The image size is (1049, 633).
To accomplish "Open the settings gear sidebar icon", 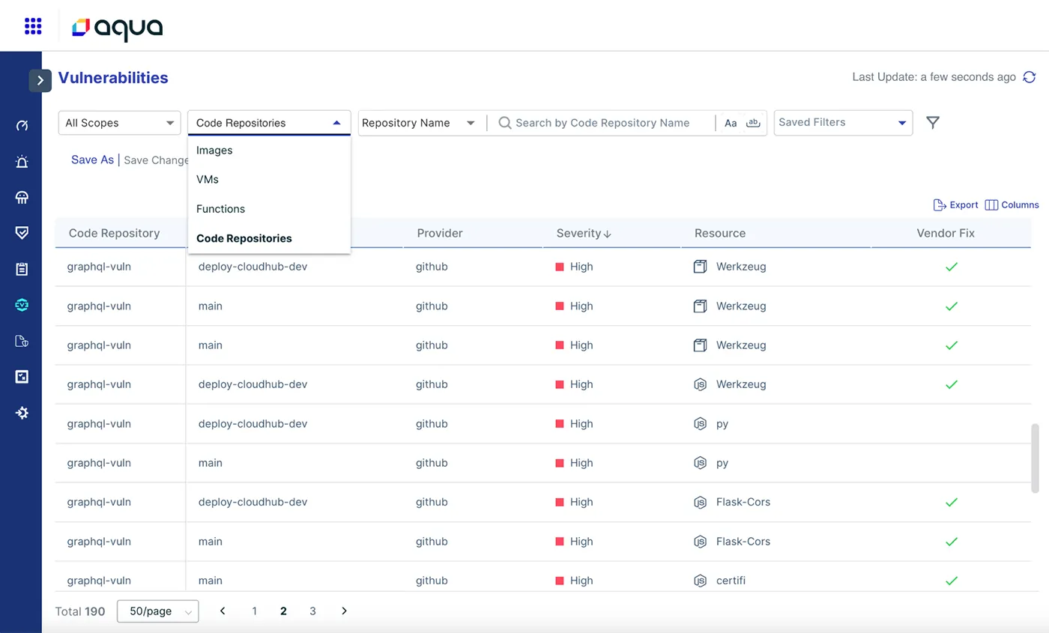I will tap(22, 413).
